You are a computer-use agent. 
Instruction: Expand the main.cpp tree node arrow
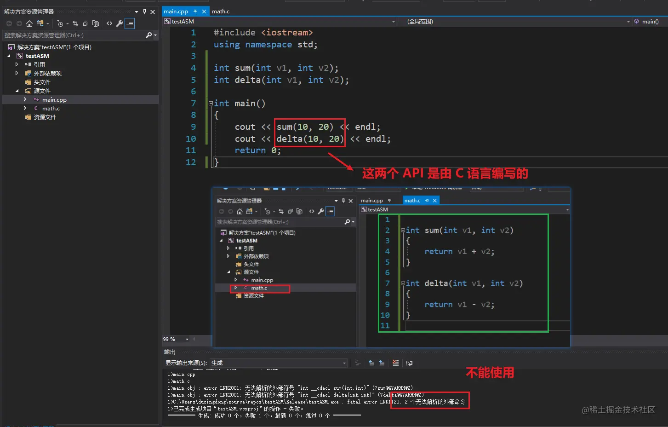[25, 99]
